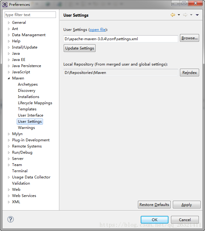Expand the Java Persistence node
Screen dimensions: 205x231
(x=9, y=66)
